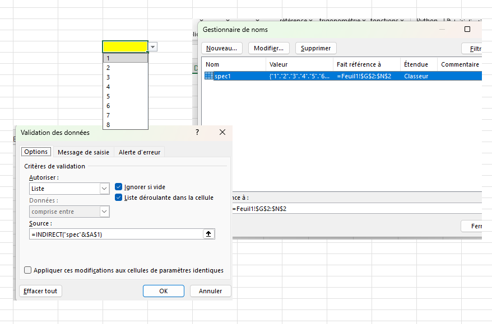Click the Nouveau... button
This screenshot has width=492, height=324.
point(222,48)
